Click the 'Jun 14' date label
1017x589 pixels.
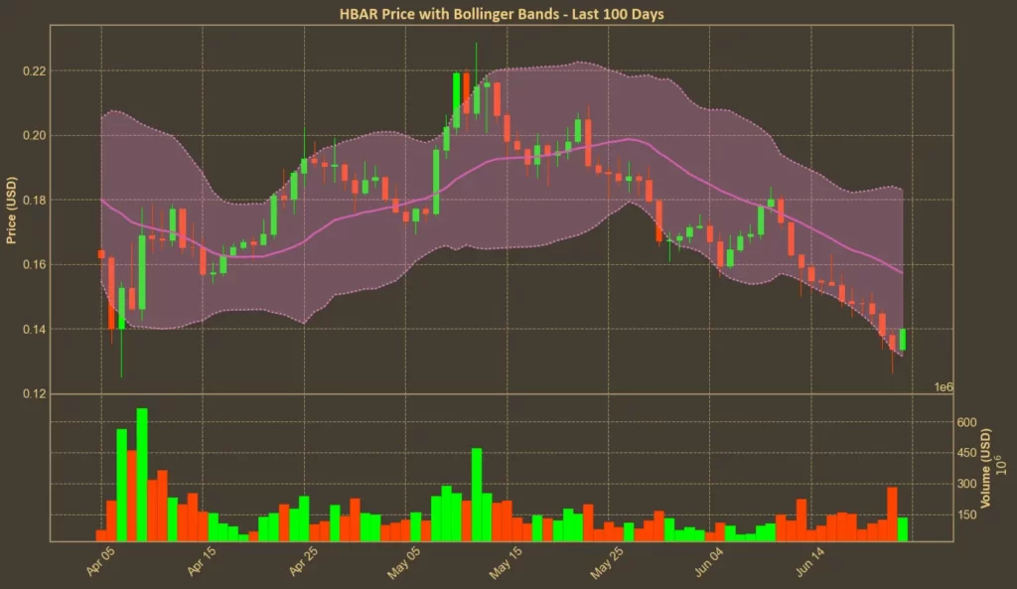click(x=810, y=561)
